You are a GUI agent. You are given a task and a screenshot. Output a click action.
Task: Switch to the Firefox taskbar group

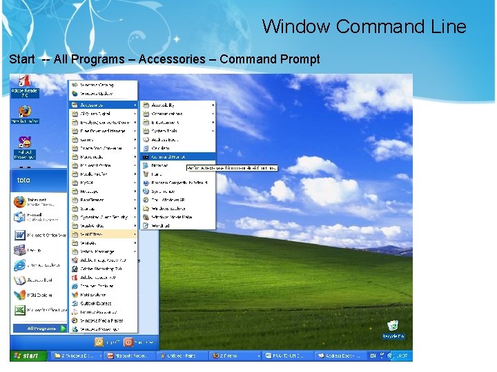[x=235, y=356]
